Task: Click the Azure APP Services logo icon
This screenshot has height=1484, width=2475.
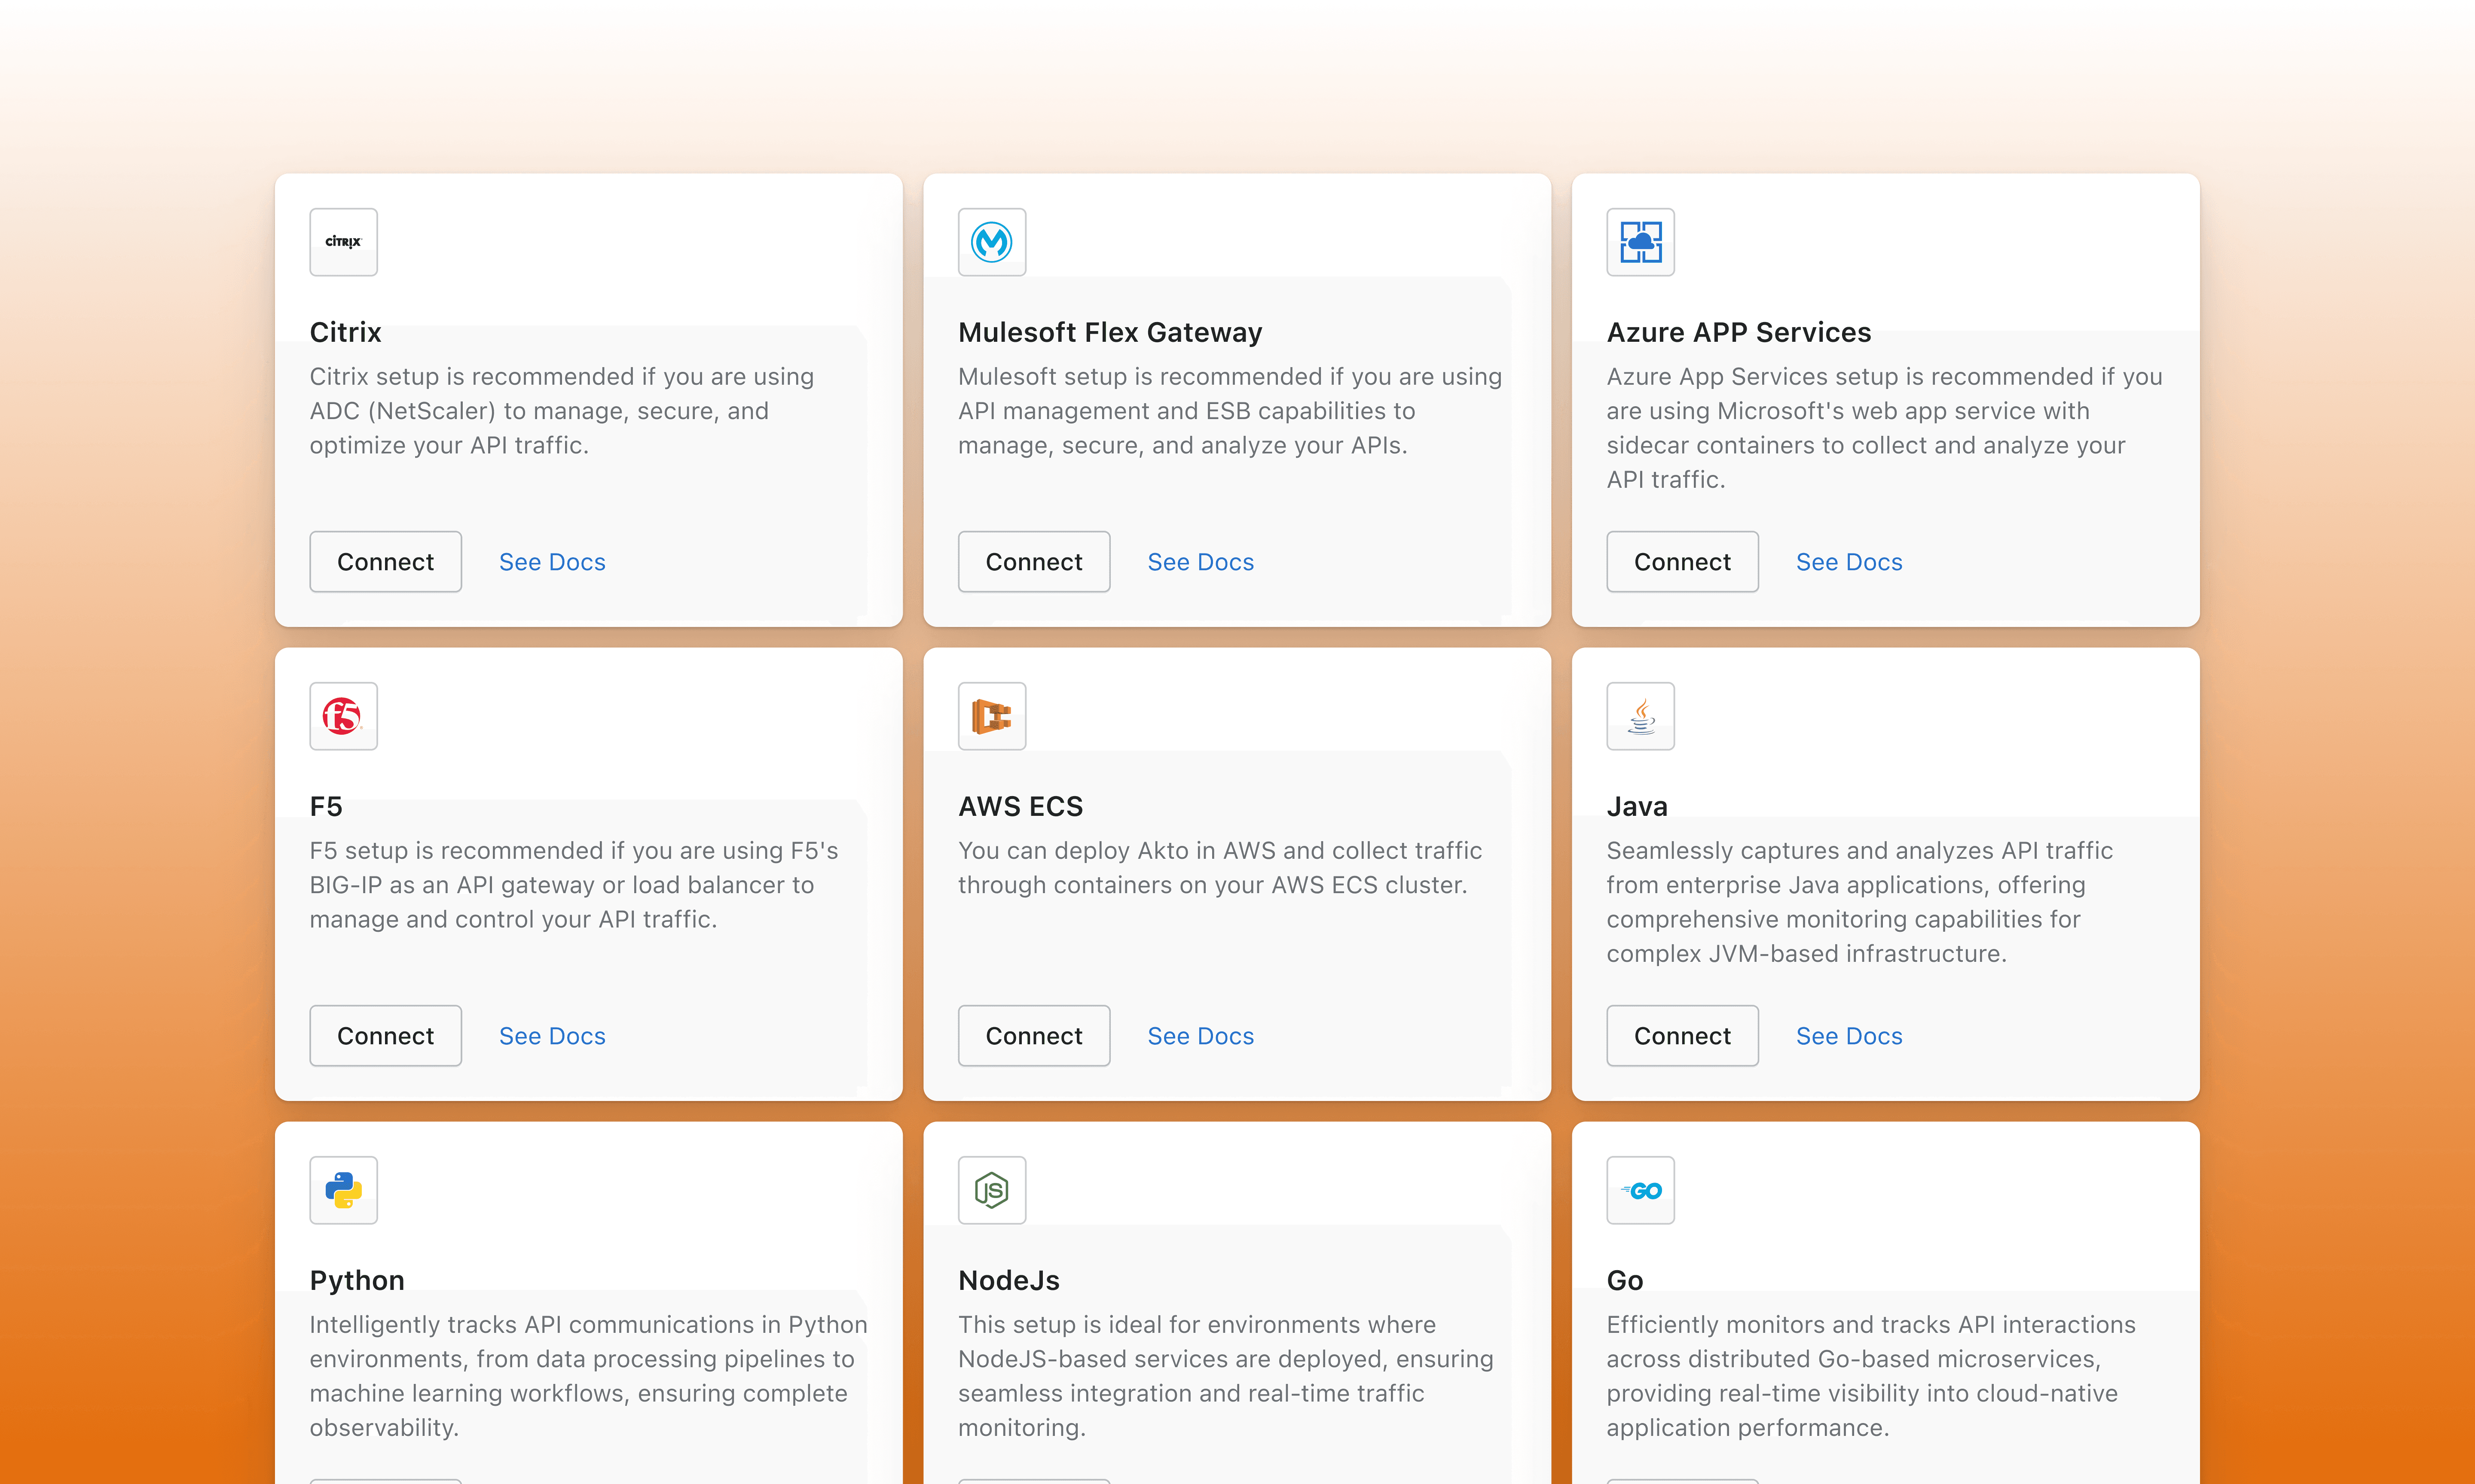Action: [x=1640, y=242]
